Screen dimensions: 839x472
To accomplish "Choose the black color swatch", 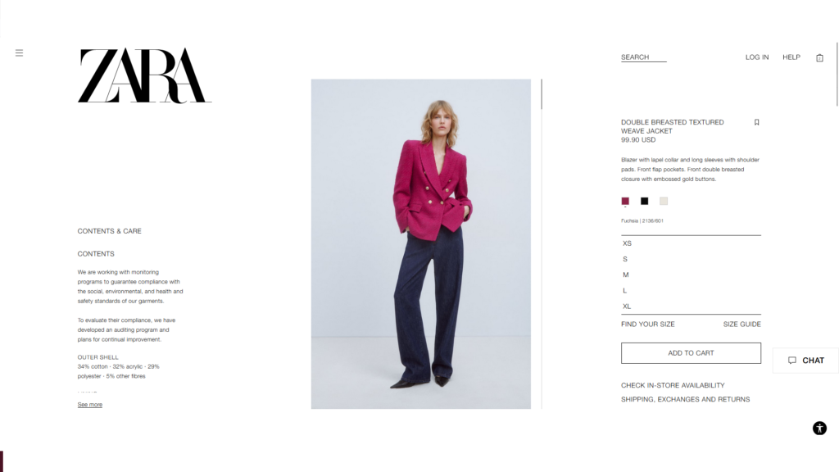I will pyautogui.click(x=644, y=202).
